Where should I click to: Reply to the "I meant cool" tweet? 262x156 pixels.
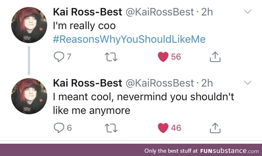coord(59,128)
